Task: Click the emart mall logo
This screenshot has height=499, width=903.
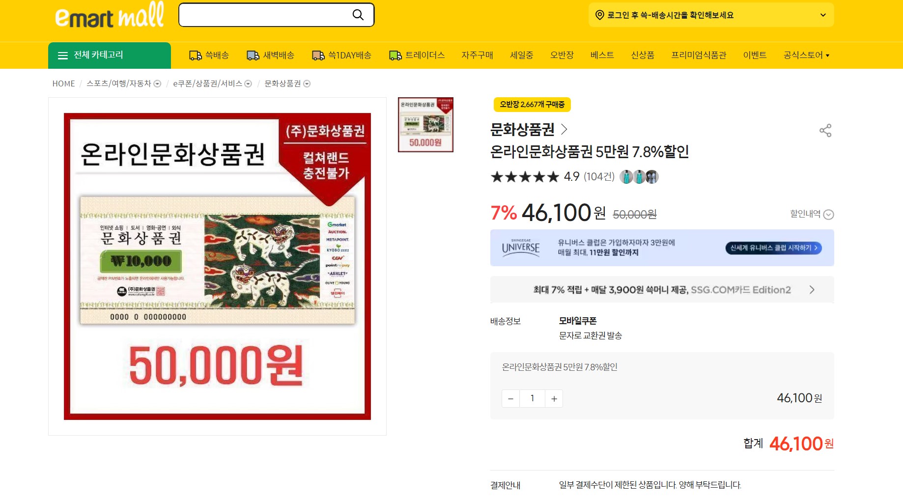Action: [x=110, y=15]
